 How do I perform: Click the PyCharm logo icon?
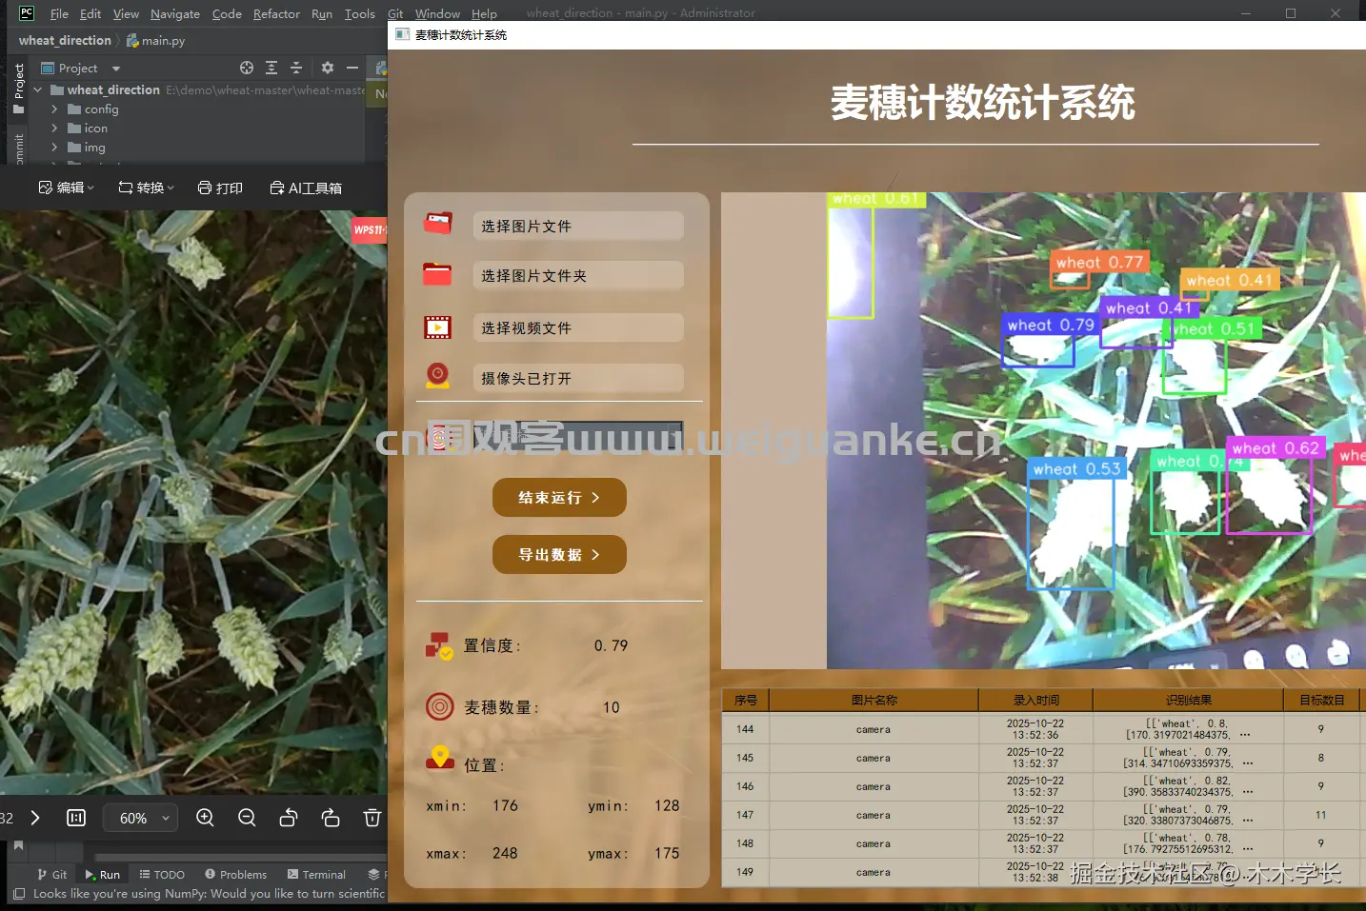point(27,13)
